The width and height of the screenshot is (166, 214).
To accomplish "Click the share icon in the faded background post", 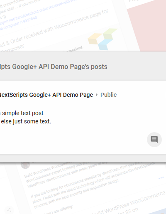I will [x=9, y=210].
